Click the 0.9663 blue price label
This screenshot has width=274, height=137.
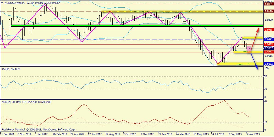269,40
